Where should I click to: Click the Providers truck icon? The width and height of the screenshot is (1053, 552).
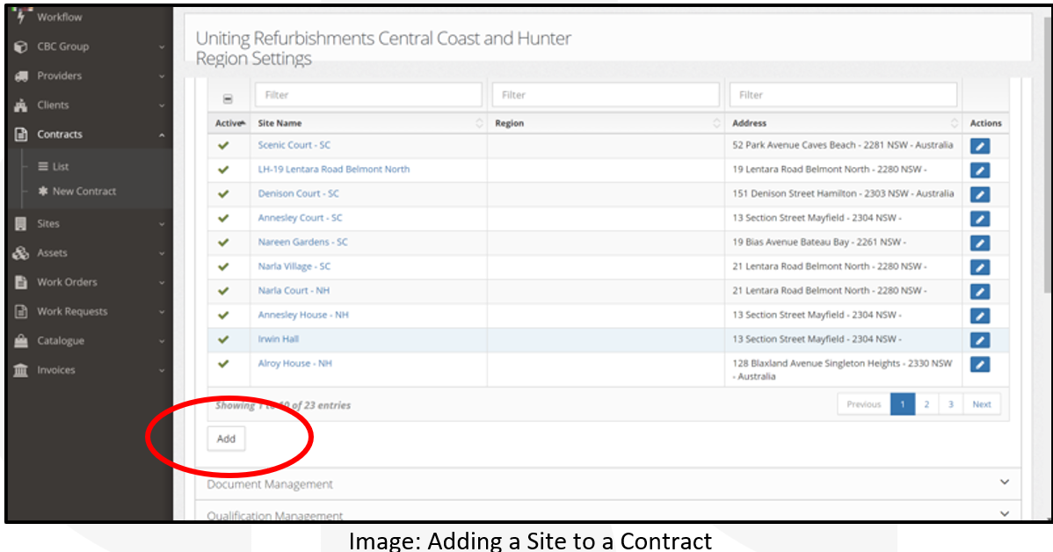coord(21,76)
